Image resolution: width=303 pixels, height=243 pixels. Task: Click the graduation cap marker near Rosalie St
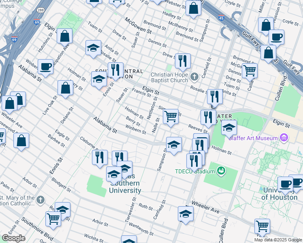coord(93,48)
